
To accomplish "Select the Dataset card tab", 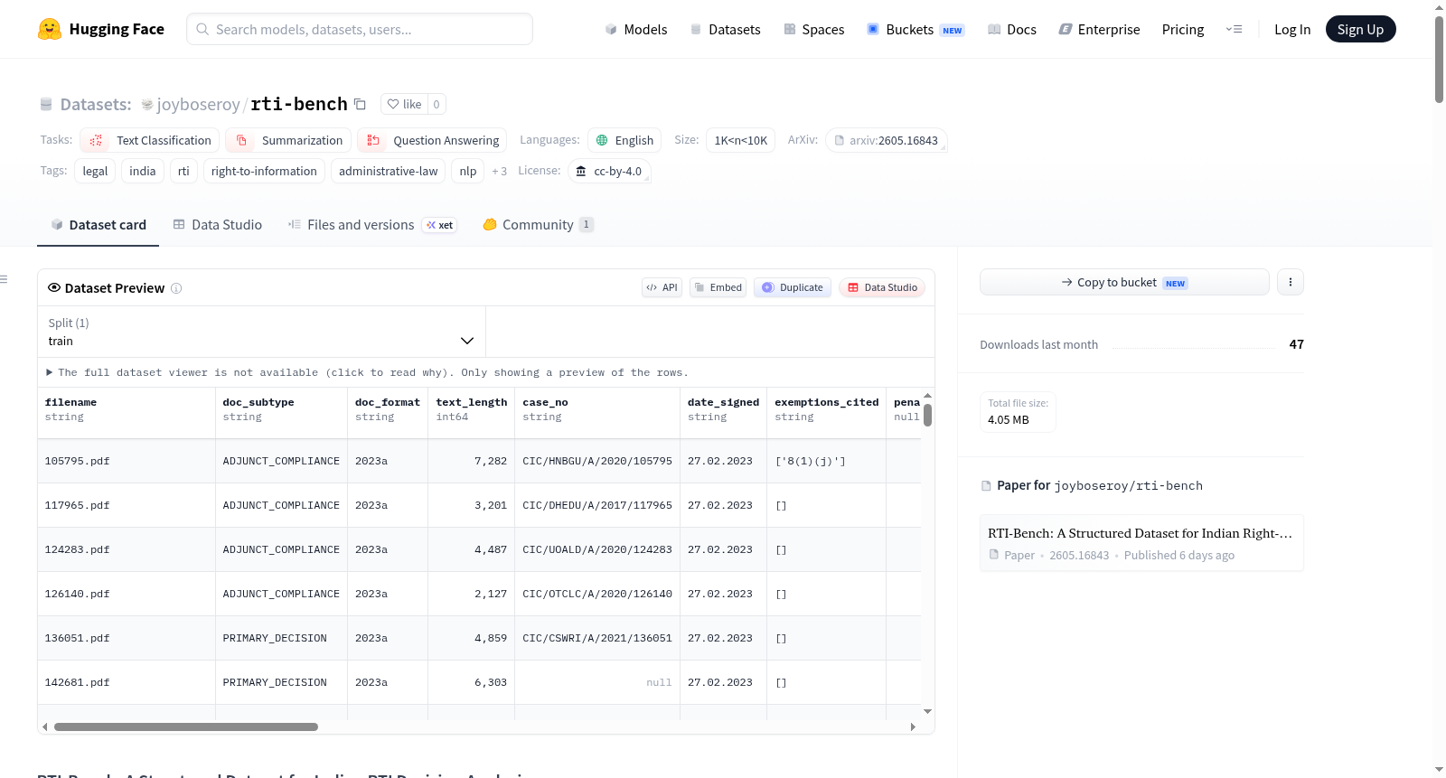I will 99,225.
